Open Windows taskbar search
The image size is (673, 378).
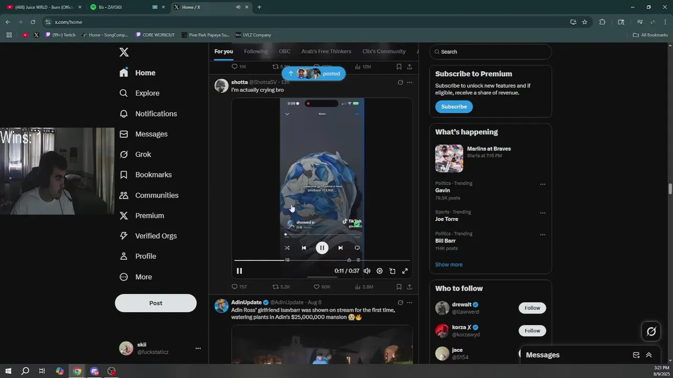tap(25, 371)
